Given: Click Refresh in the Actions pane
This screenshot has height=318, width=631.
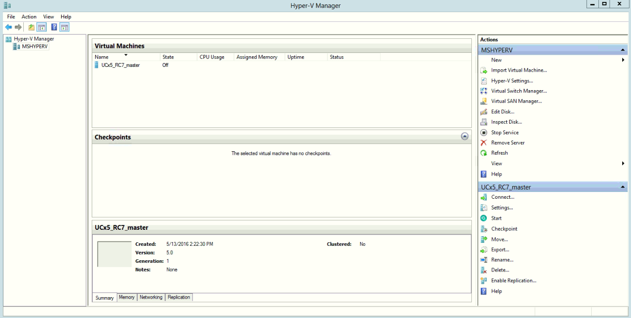Looking at the screenshot, I should 499,153.
